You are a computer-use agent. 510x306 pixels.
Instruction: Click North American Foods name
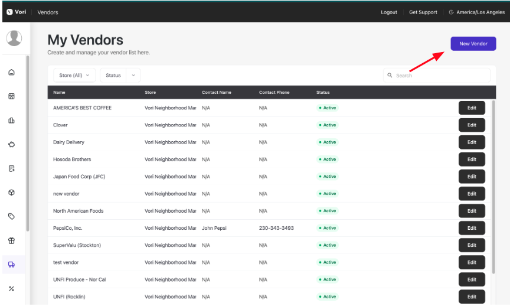[79, 211]
